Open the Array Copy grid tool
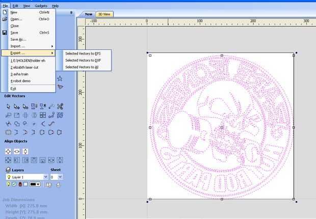Viewport: 316px width, 219px height. point(43,115)
